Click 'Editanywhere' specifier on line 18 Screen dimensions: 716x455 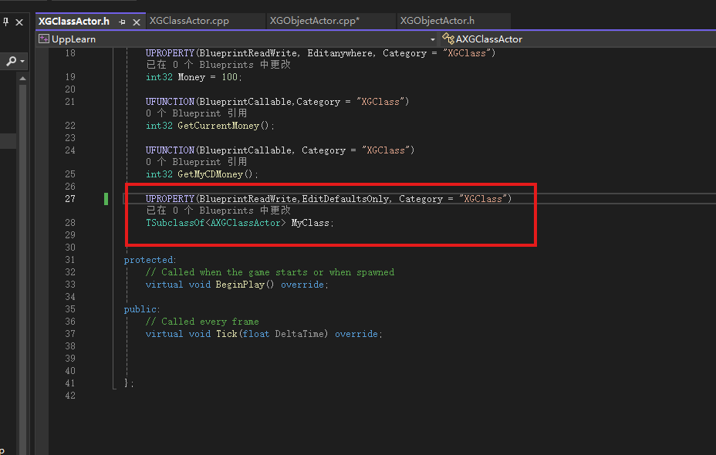(x=339, y=53)
